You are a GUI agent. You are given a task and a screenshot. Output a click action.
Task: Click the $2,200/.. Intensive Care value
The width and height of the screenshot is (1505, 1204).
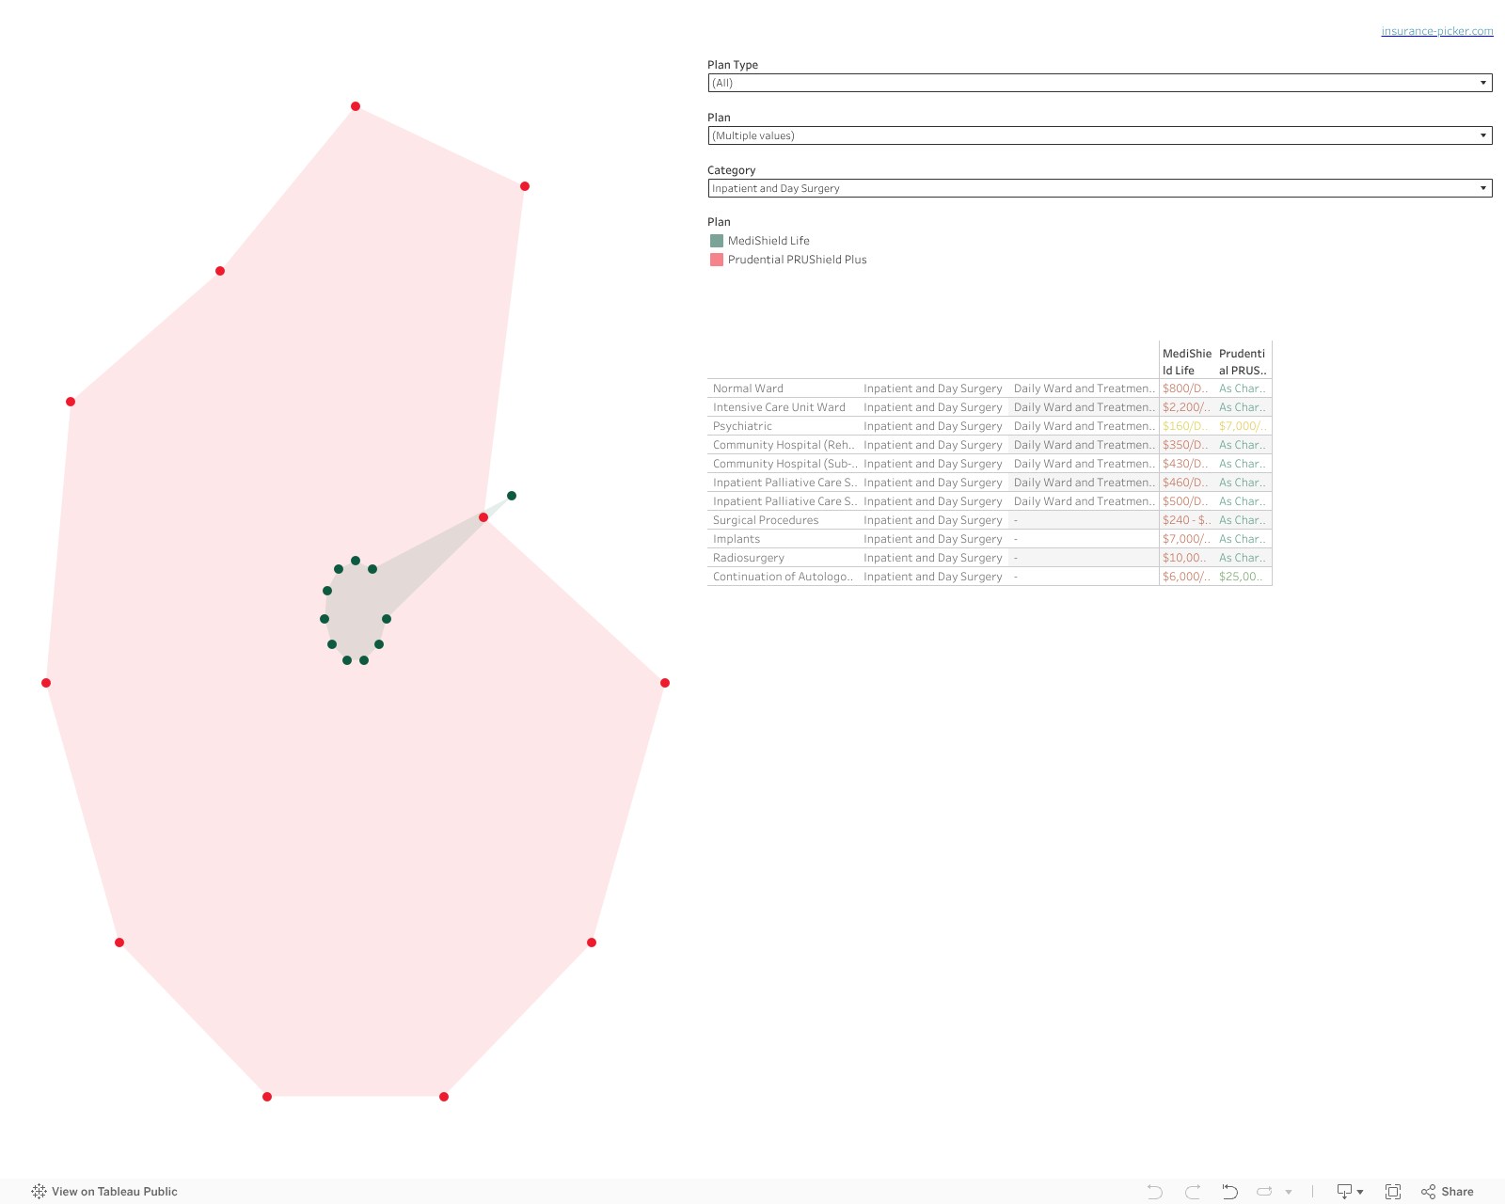[1186, 407]
